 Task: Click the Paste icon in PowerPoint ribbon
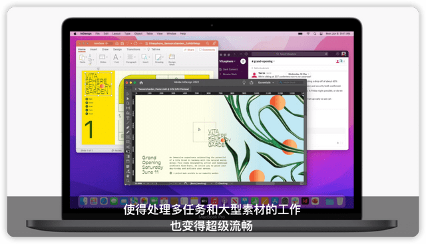point(83,59)
